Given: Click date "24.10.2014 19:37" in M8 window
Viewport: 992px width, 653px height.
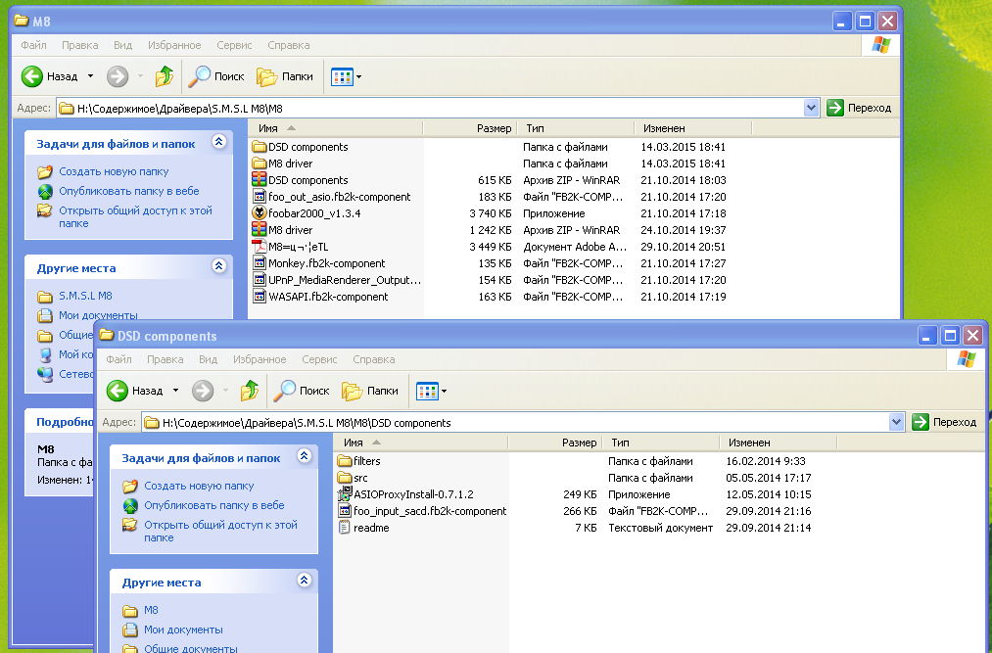Looking at the screenshot, I should click(x=684, y=230).
